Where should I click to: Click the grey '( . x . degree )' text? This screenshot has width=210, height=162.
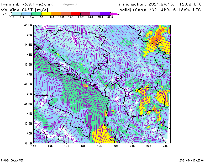tap(64, 4)
